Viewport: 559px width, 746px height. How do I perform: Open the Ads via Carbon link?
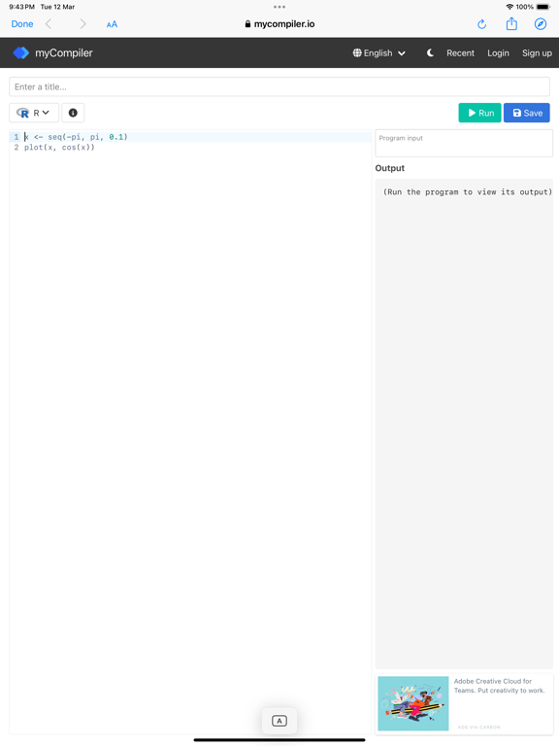pyautogui.click(x=478, y=727)
